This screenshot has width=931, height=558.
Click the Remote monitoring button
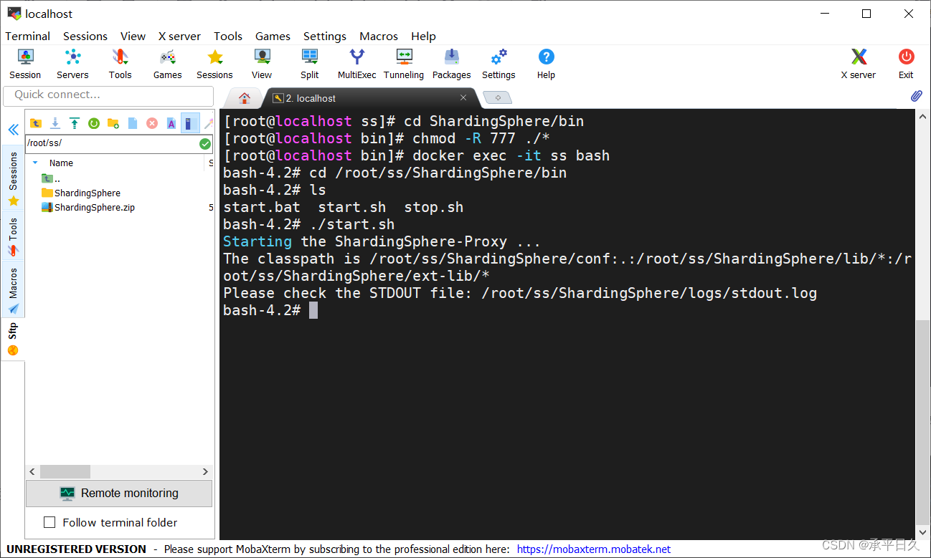119,493
